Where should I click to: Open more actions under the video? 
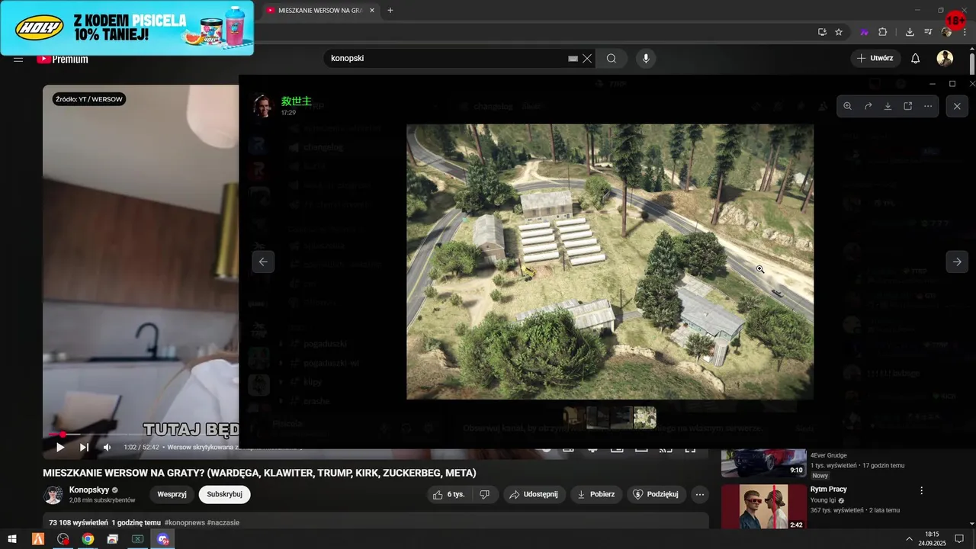700,494
